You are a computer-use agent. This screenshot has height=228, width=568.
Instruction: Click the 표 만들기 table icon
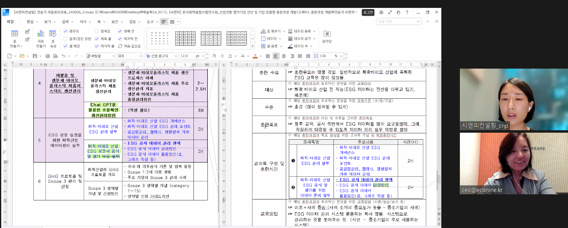15,34
